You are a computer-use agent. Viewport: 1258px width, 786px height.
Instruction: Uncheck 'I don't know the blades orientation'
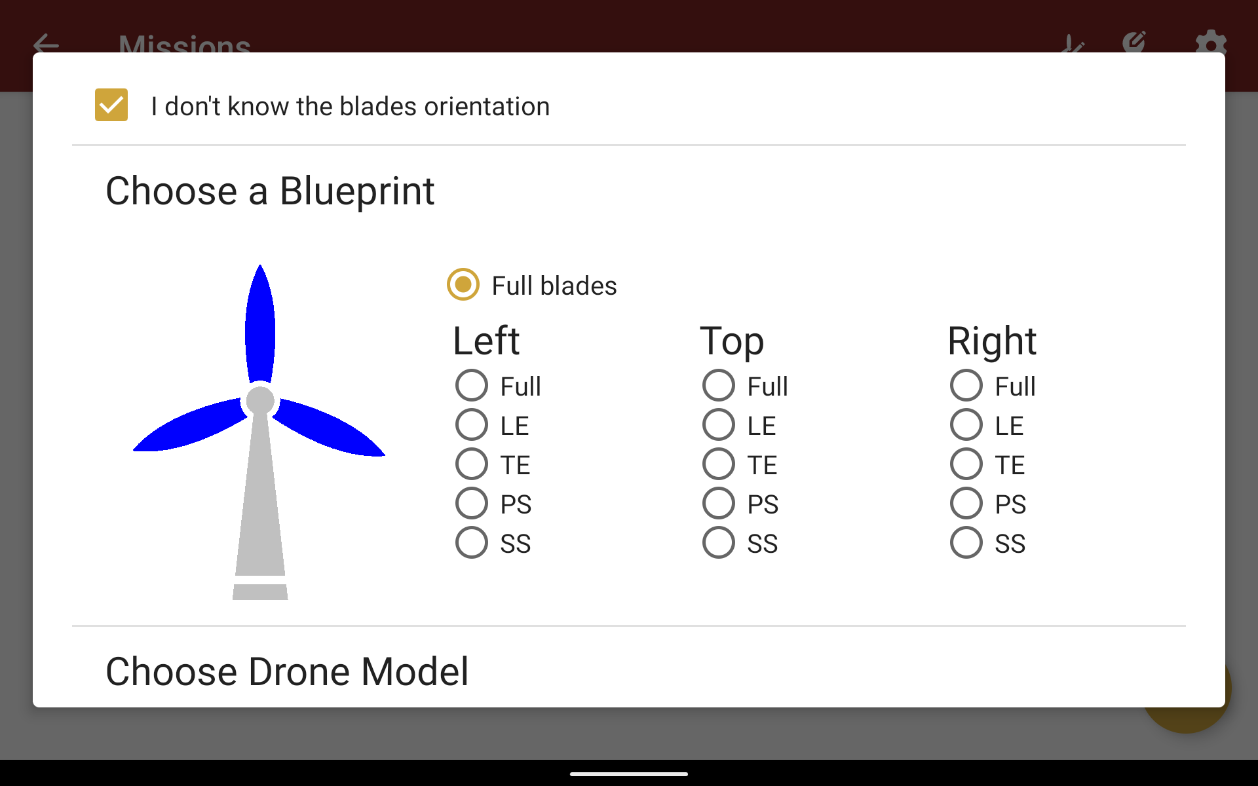pyautogui.click(x=111, y=105)
